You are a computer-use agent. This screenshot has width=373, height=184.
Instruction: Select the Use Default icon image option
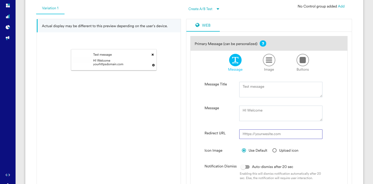point(244,150)
